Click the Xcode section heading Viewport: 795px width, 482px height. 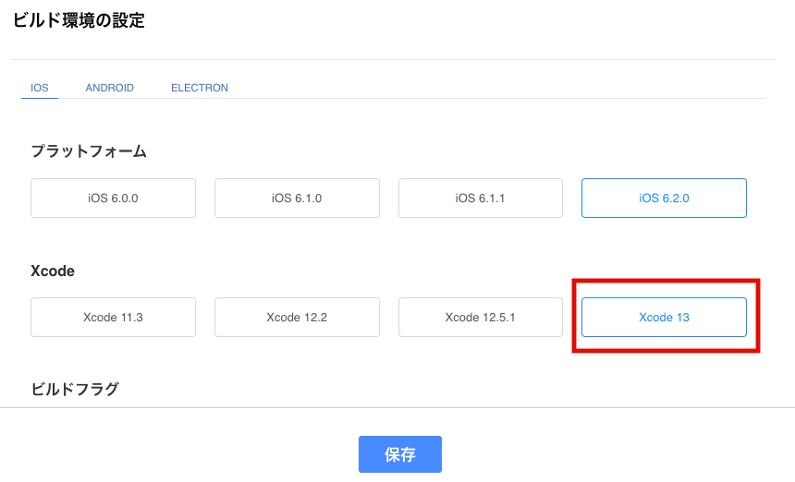[x=53, y=271]
